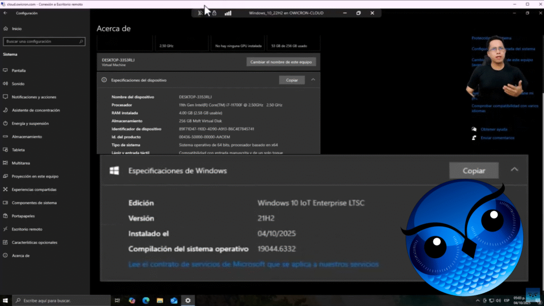
Task: Click the Windows Start button
Action: 5,301
